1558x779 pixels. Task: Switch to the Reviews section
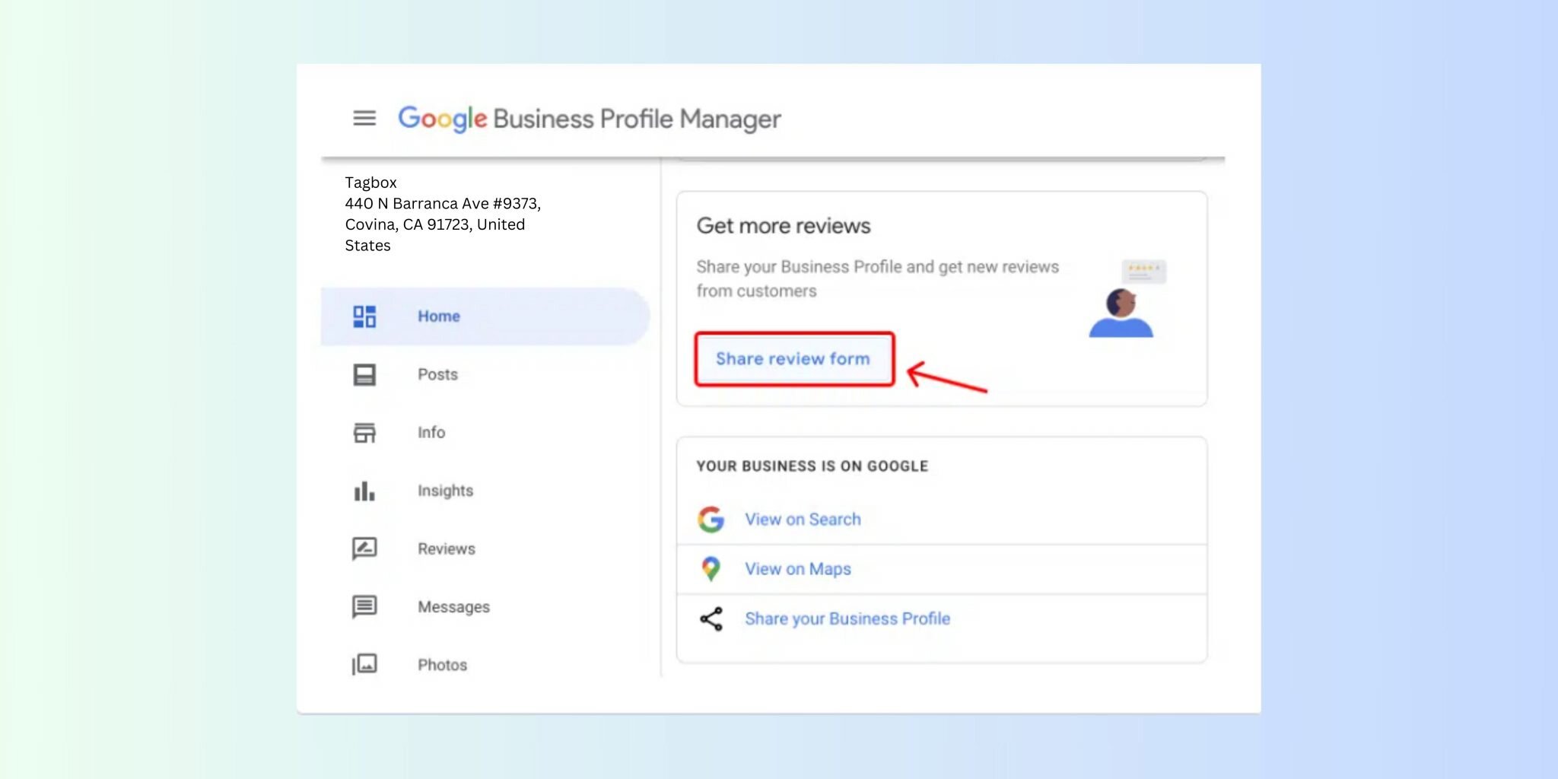point(446,548)
